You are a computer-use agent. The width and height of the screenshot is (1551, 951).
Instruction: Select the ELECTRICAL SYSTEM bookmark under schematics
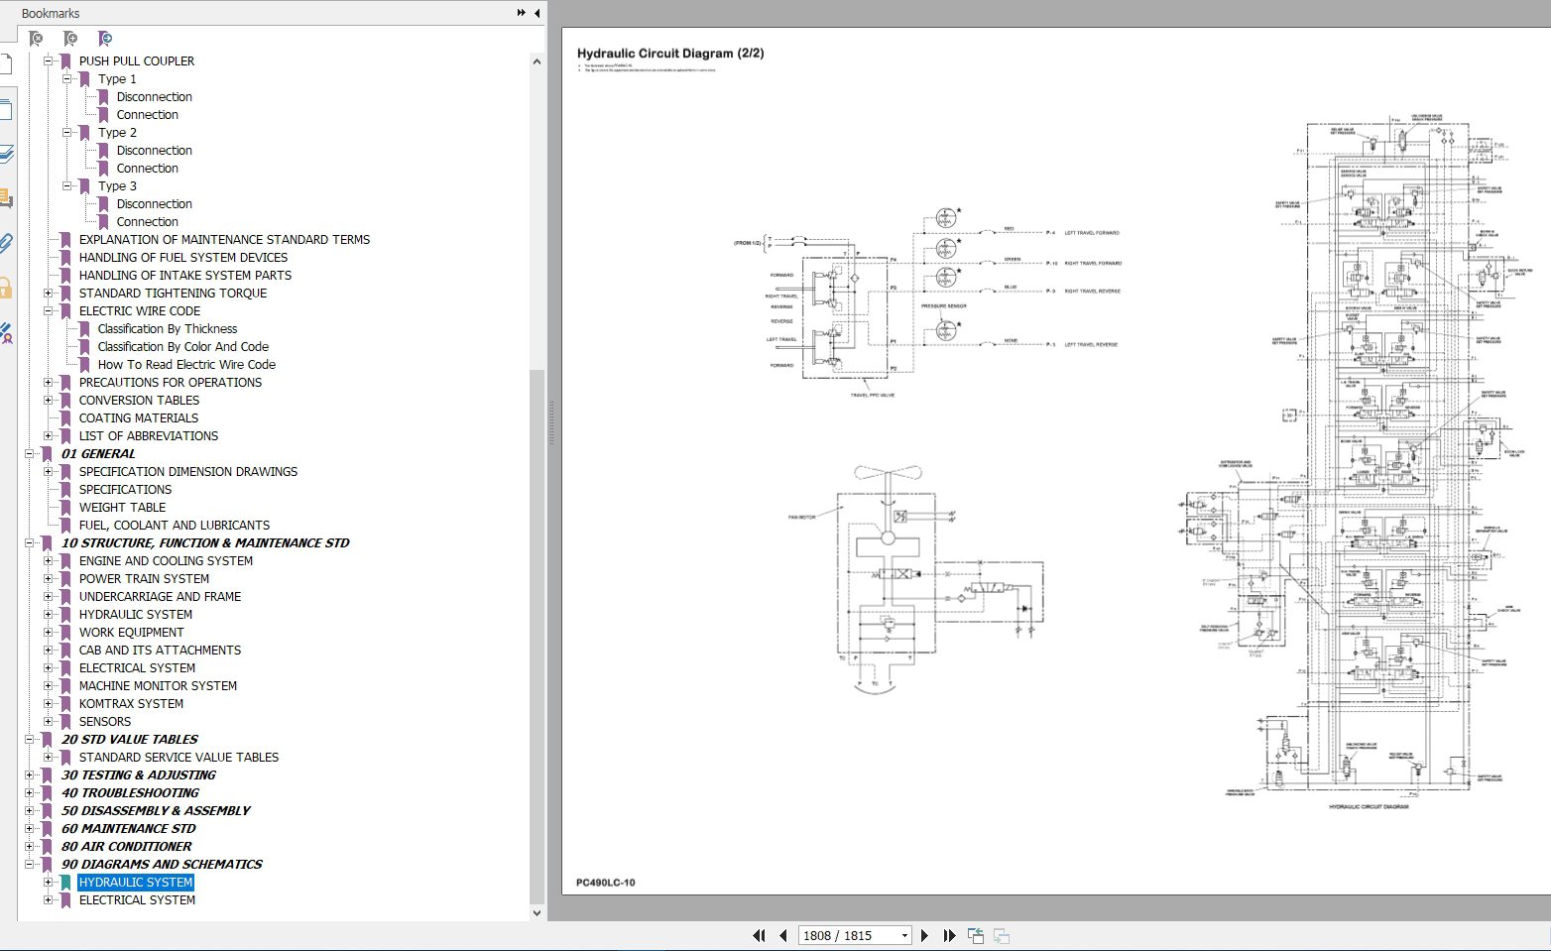(x=137, y=900)
